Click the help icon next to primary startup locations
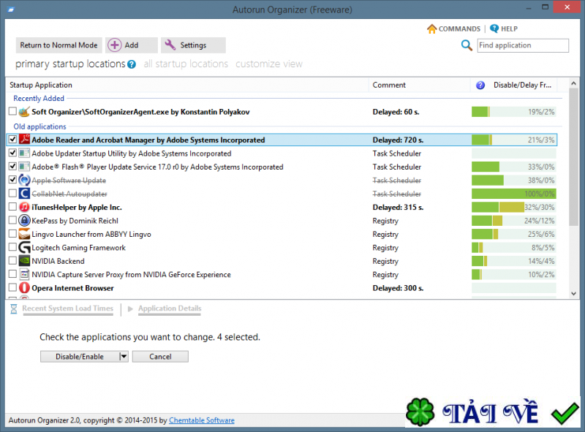585x432 pixels. (x=132, y=64)
